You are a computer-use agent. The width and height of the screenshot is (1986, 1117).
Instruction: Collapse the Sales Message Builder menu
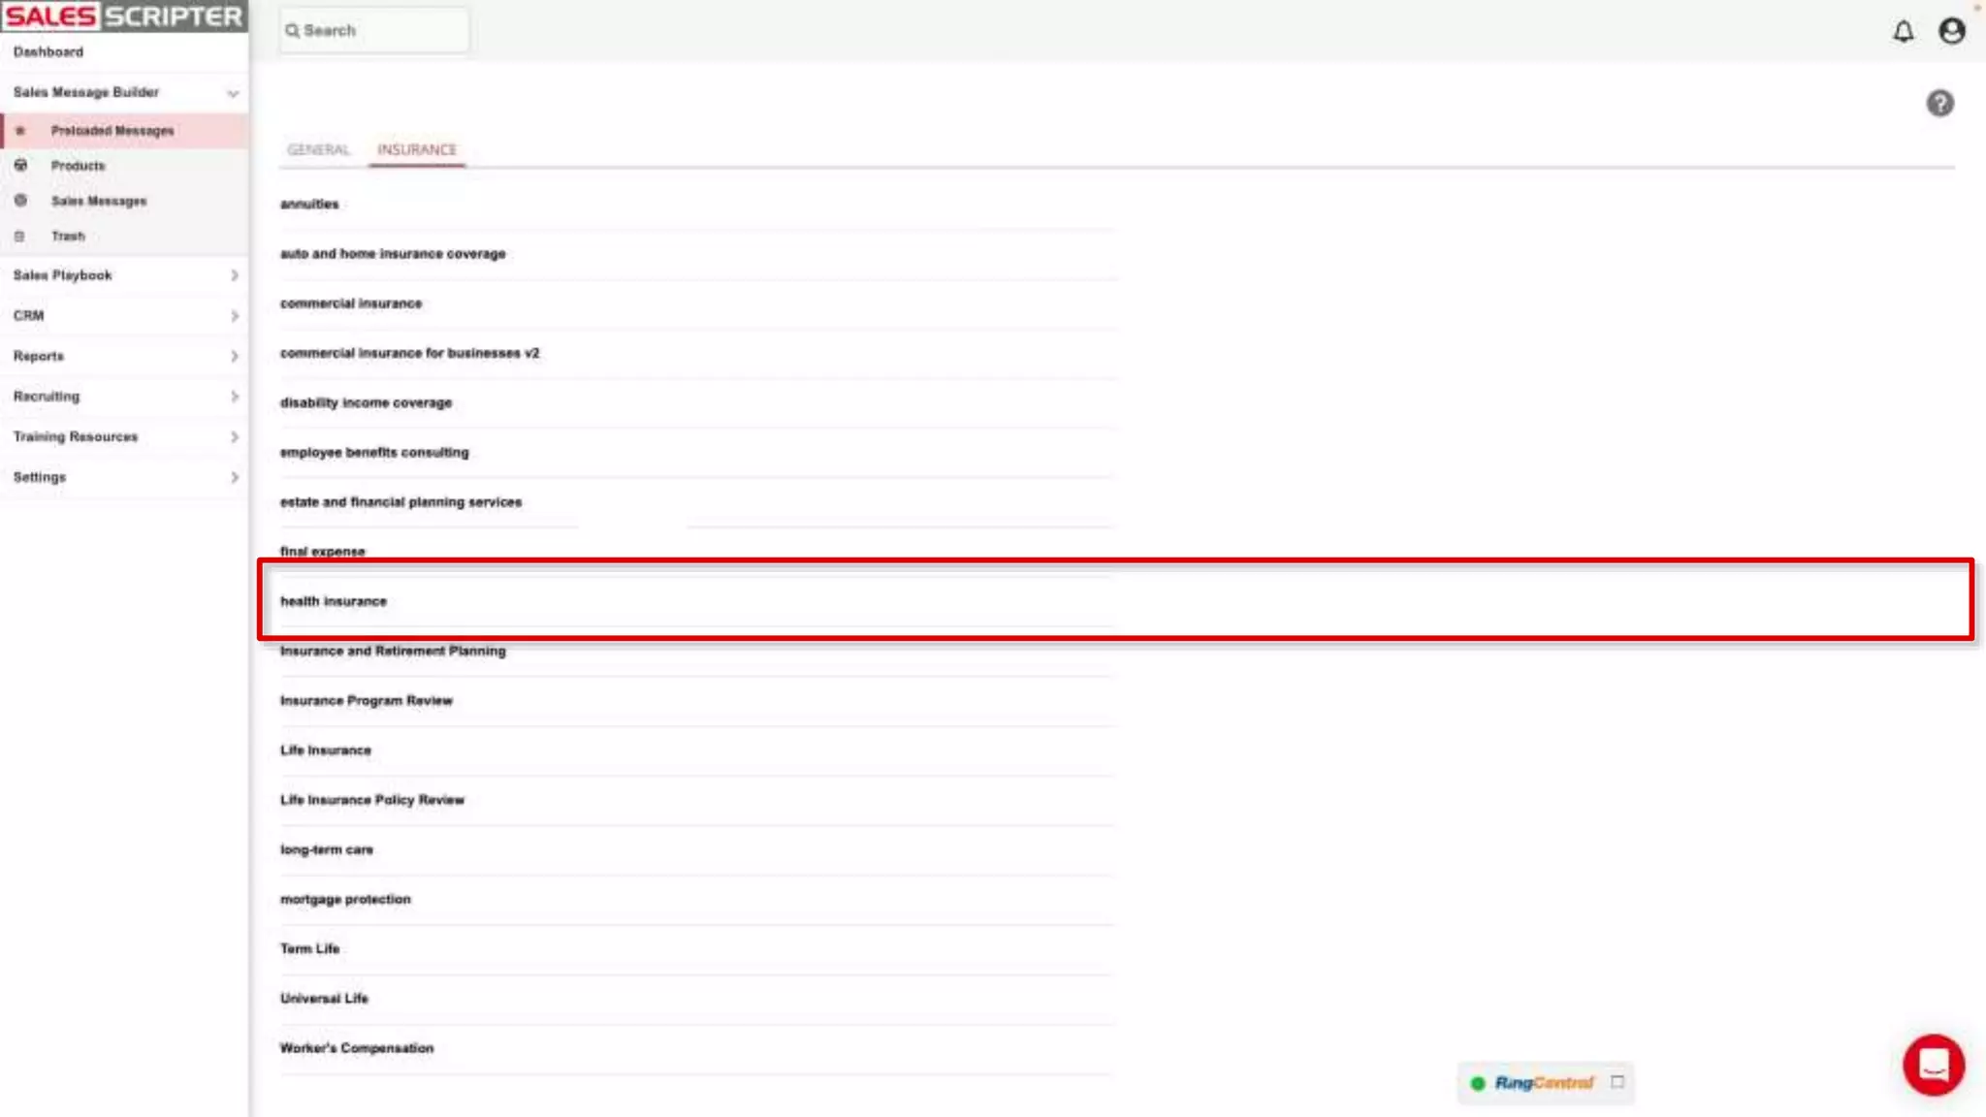pos(233,93)
